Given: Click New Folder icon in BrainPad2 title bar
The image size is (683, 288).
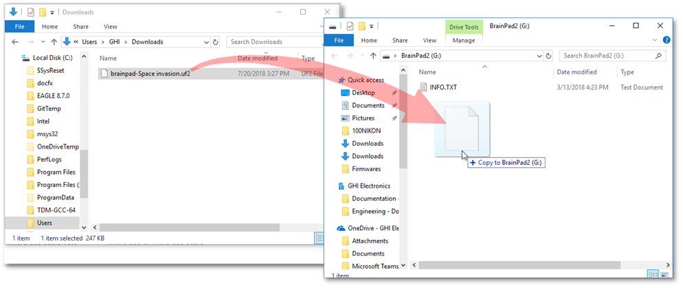Looking at the screenshot, I should click(x=362, y=26).
